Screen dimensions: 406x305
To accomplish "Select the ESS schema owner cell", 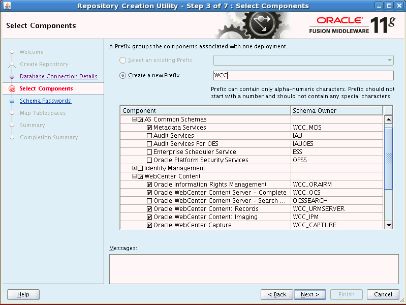I will click(x=336, y=152).
